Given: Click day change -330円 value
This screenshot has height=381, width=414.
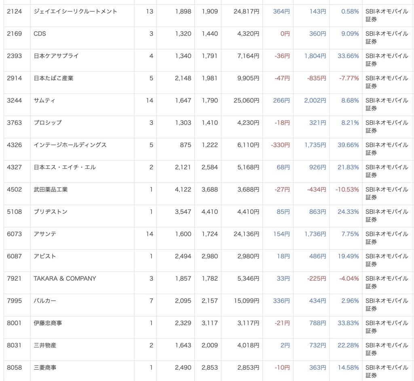Looking at the screenshot, I should pyautogui.click(x=280, y=145).
